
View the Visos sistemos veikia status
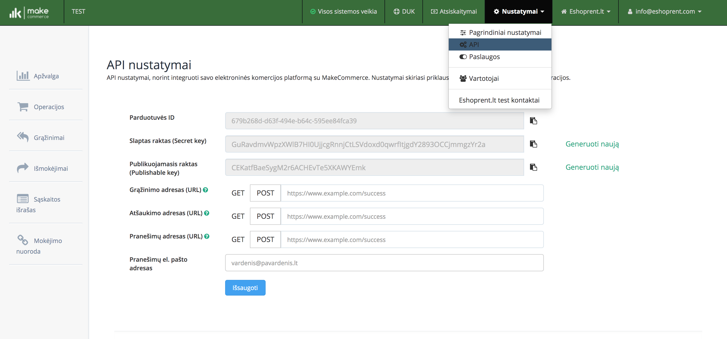(344, 12)
